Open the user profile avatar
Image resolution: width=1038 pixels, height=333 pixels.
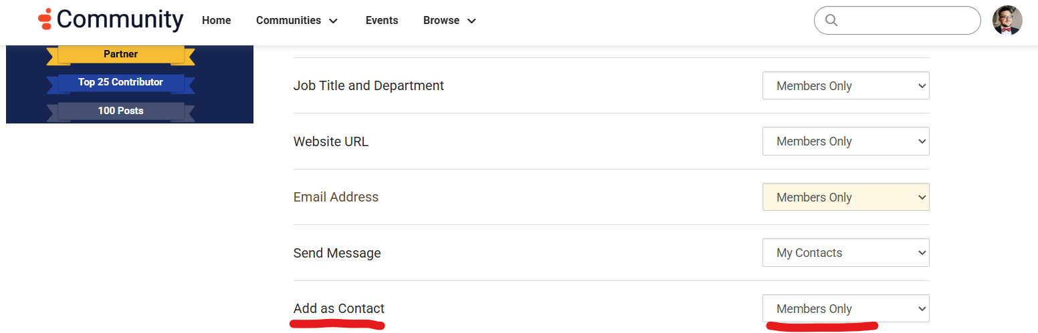pos(1007,20)
